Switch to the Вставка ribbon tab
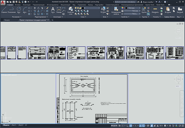The width and height of the screenshot is (185, 128). 18,5
